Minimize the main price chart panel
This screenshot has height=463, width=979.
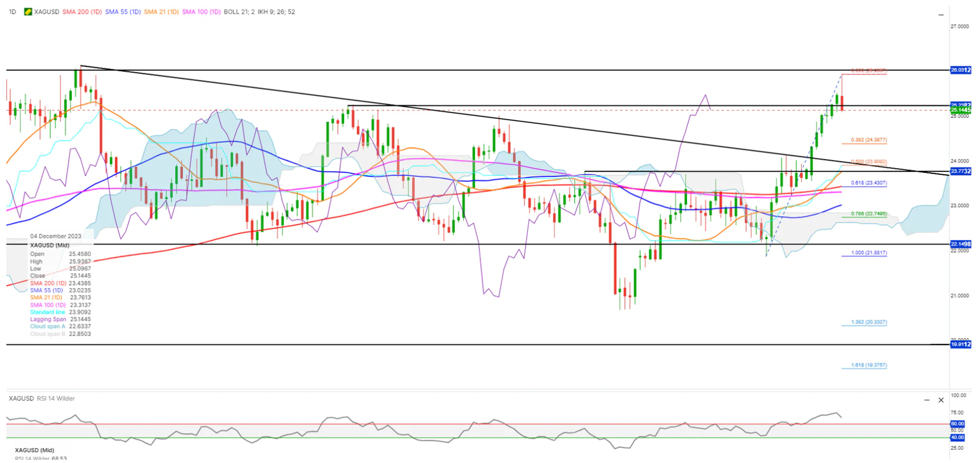941,15
